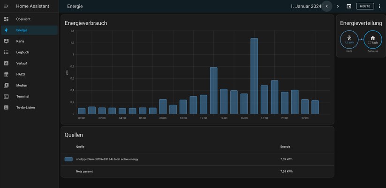Screen dimensions: 386x188
Task: Click the Netz circle in Energieverteilung
Action: (349, 40)
